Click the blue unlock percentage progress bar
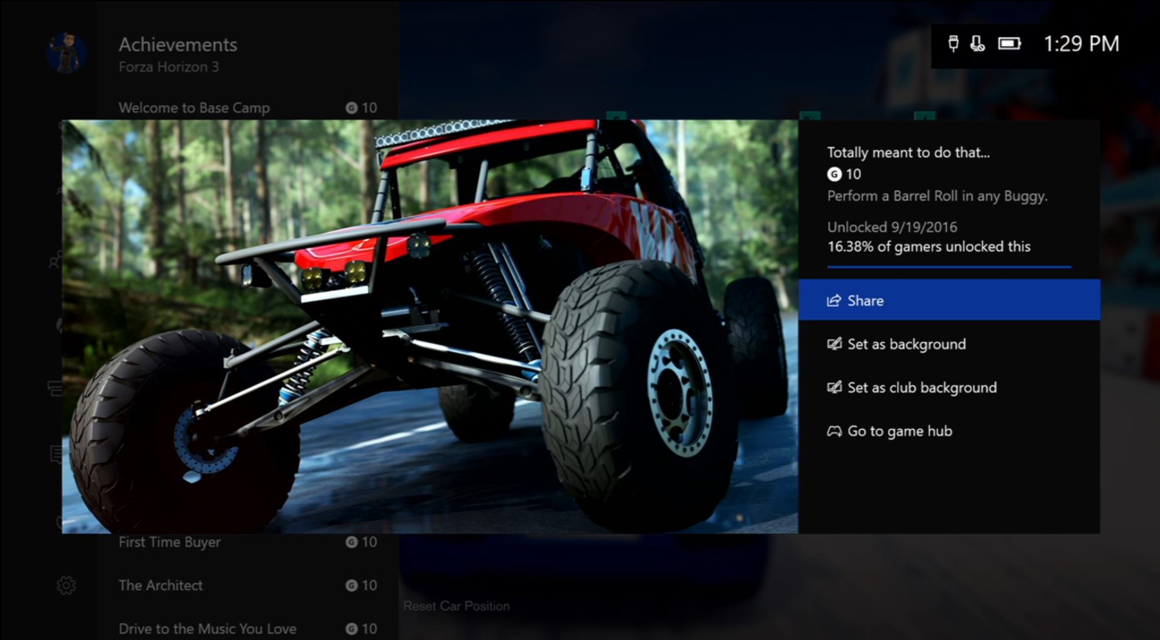Image resolution: width=1160 pixels, height=640 pixels. coord(949,266)
